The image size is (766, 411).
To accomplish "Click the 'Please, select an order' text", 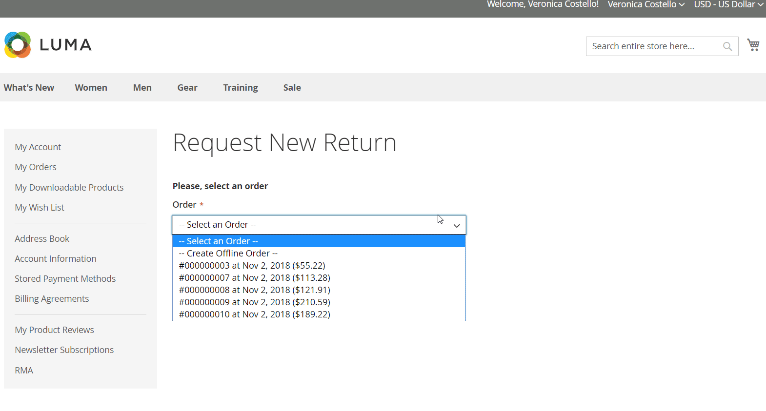I will pyautogui.click(x=220, y=186).
